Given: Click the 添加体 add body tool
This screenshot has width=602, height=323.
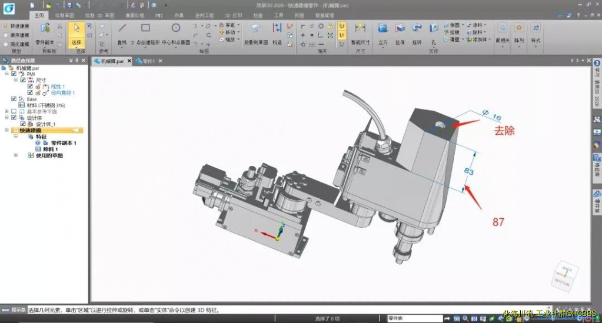Looking at the screenshot, I should click(x=477, y=39).
